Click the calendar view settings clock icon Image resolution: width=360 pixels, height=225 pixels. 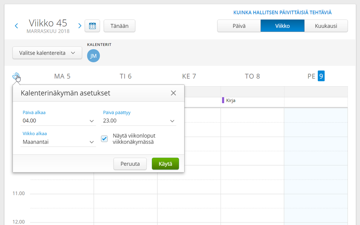tap(16, 77)
